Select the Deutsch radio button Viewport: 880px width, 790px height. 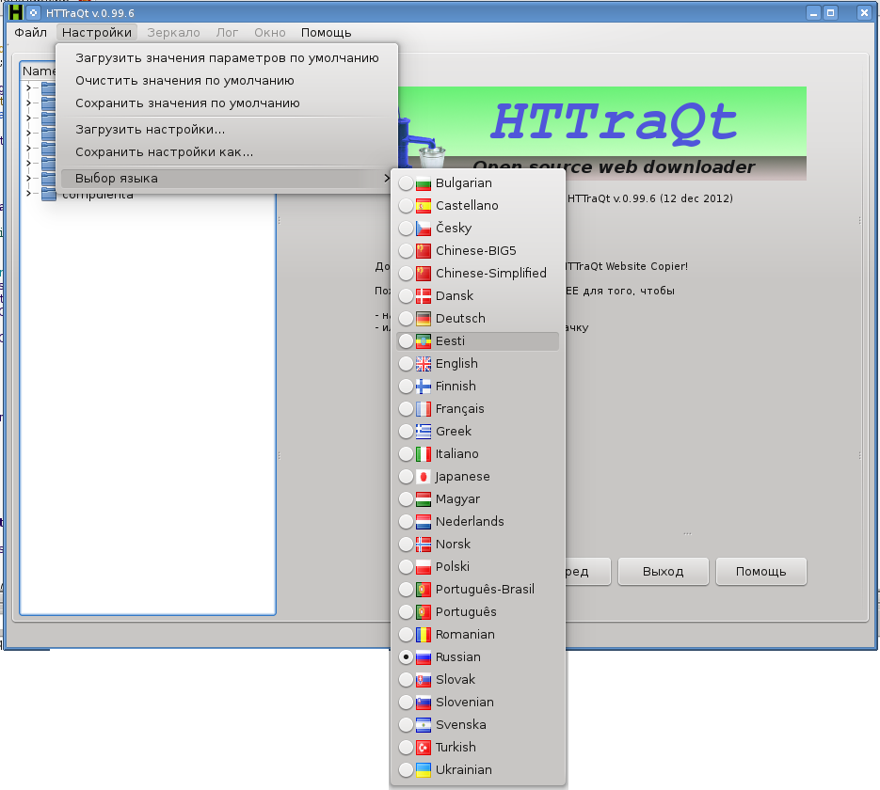click(x=406, y=319)
